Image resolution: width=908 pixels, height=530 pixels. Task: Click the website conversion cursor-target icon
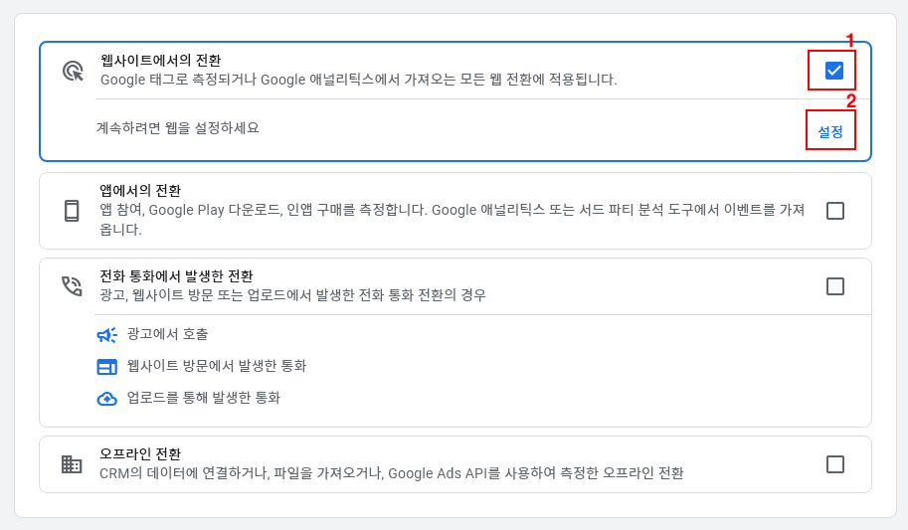pos(73,71)
